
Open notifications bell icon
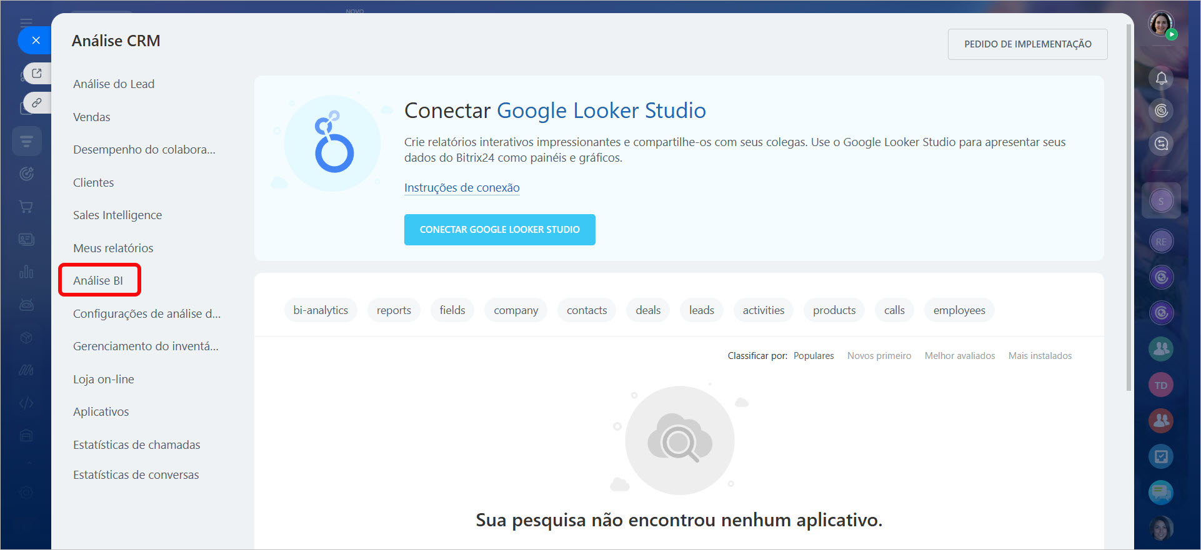click(1161, 78)
